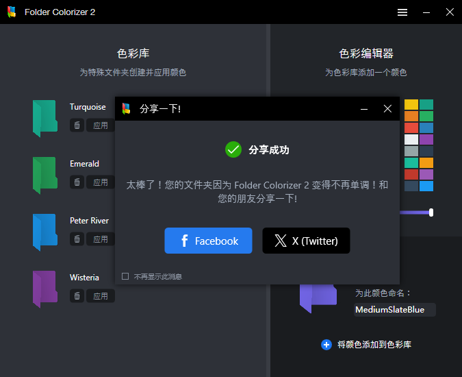Click 将颜色添加到色彩库 label
462x377 pixels.
pos(374,345)
